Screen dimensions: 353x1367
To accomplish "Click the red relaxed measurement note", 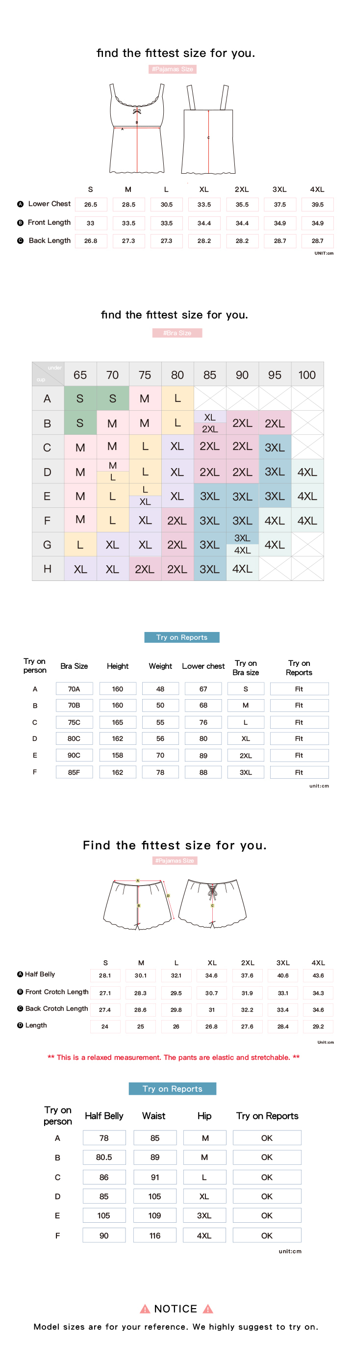I will (x=174, y=1057).
